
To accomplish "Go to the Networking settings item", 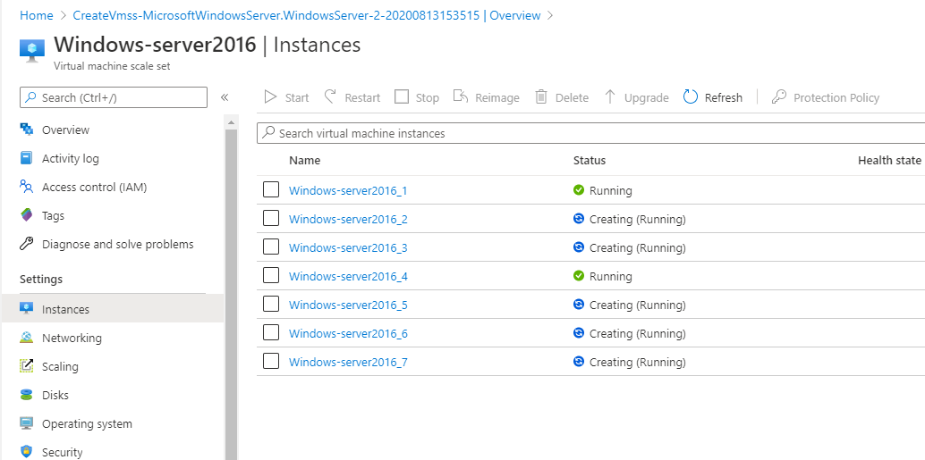I will point(72,339).
